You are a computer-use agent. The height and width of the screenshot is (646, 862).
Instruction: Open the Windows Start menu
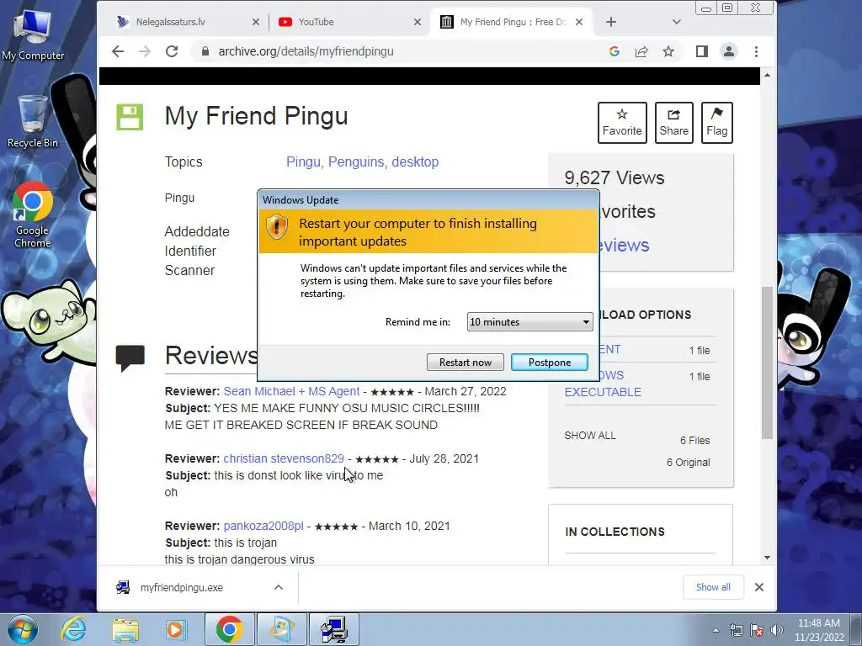coord(22,629)
